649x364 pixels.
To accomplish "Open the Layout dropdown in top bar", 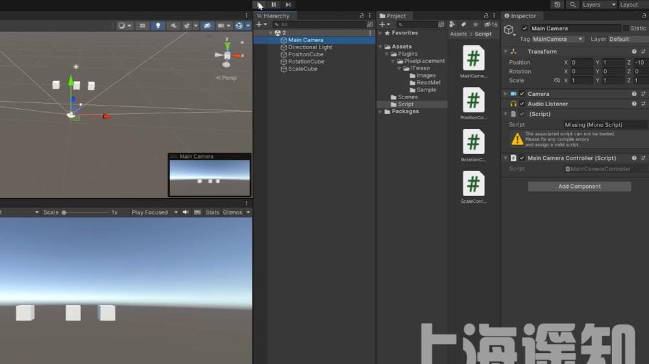I will 632,5.
